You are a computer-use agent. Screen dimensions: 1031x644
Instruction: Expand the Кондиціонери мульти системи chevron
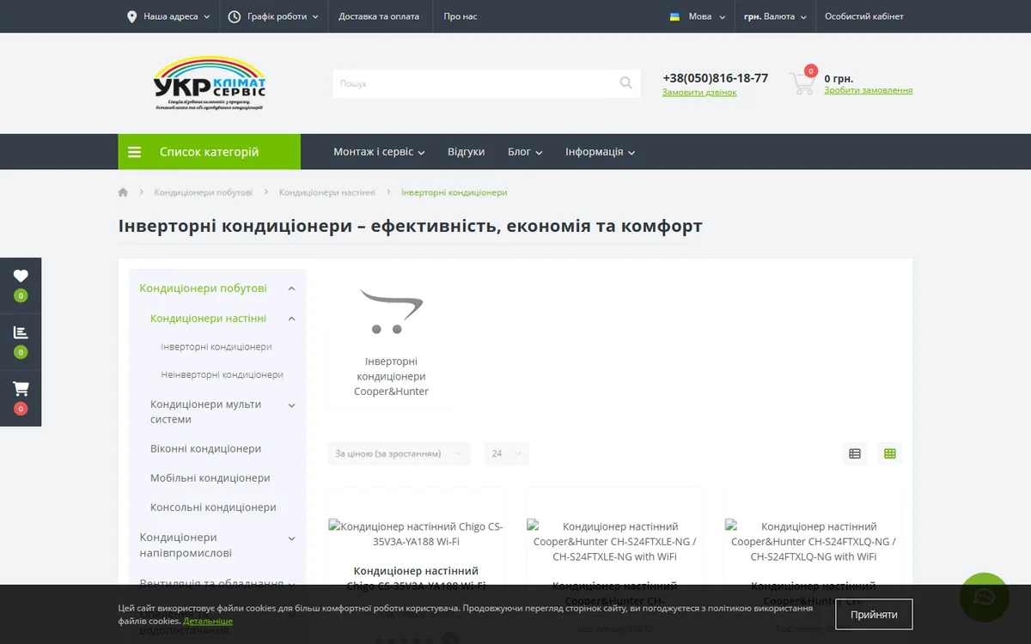coord(291,405)
